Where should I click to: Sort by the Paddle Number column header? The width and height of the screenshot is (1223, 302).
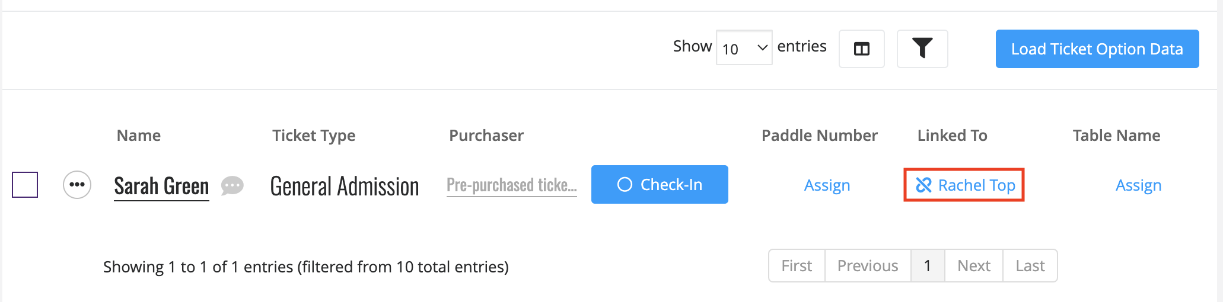tap(819, 136)
